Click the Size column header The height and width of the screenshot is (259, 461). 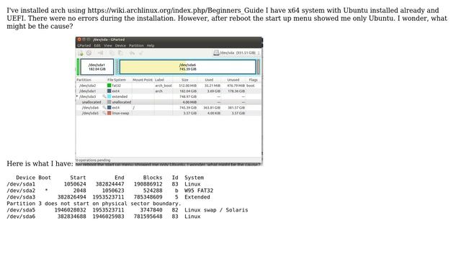click(x=185, y=80)
